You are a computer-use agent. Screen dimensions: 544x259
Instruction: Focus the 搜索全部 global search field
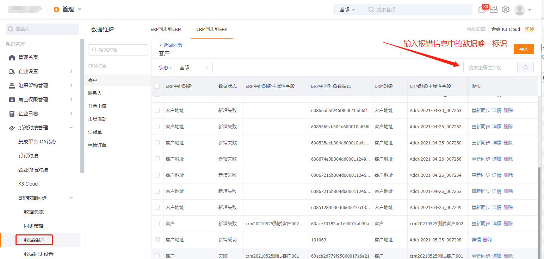419,9
